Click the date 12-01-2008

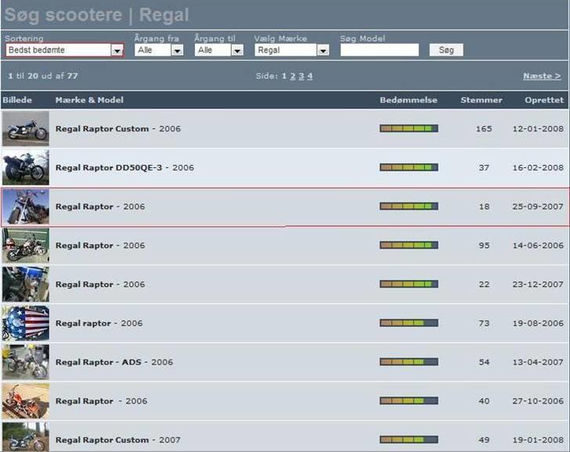538,129
